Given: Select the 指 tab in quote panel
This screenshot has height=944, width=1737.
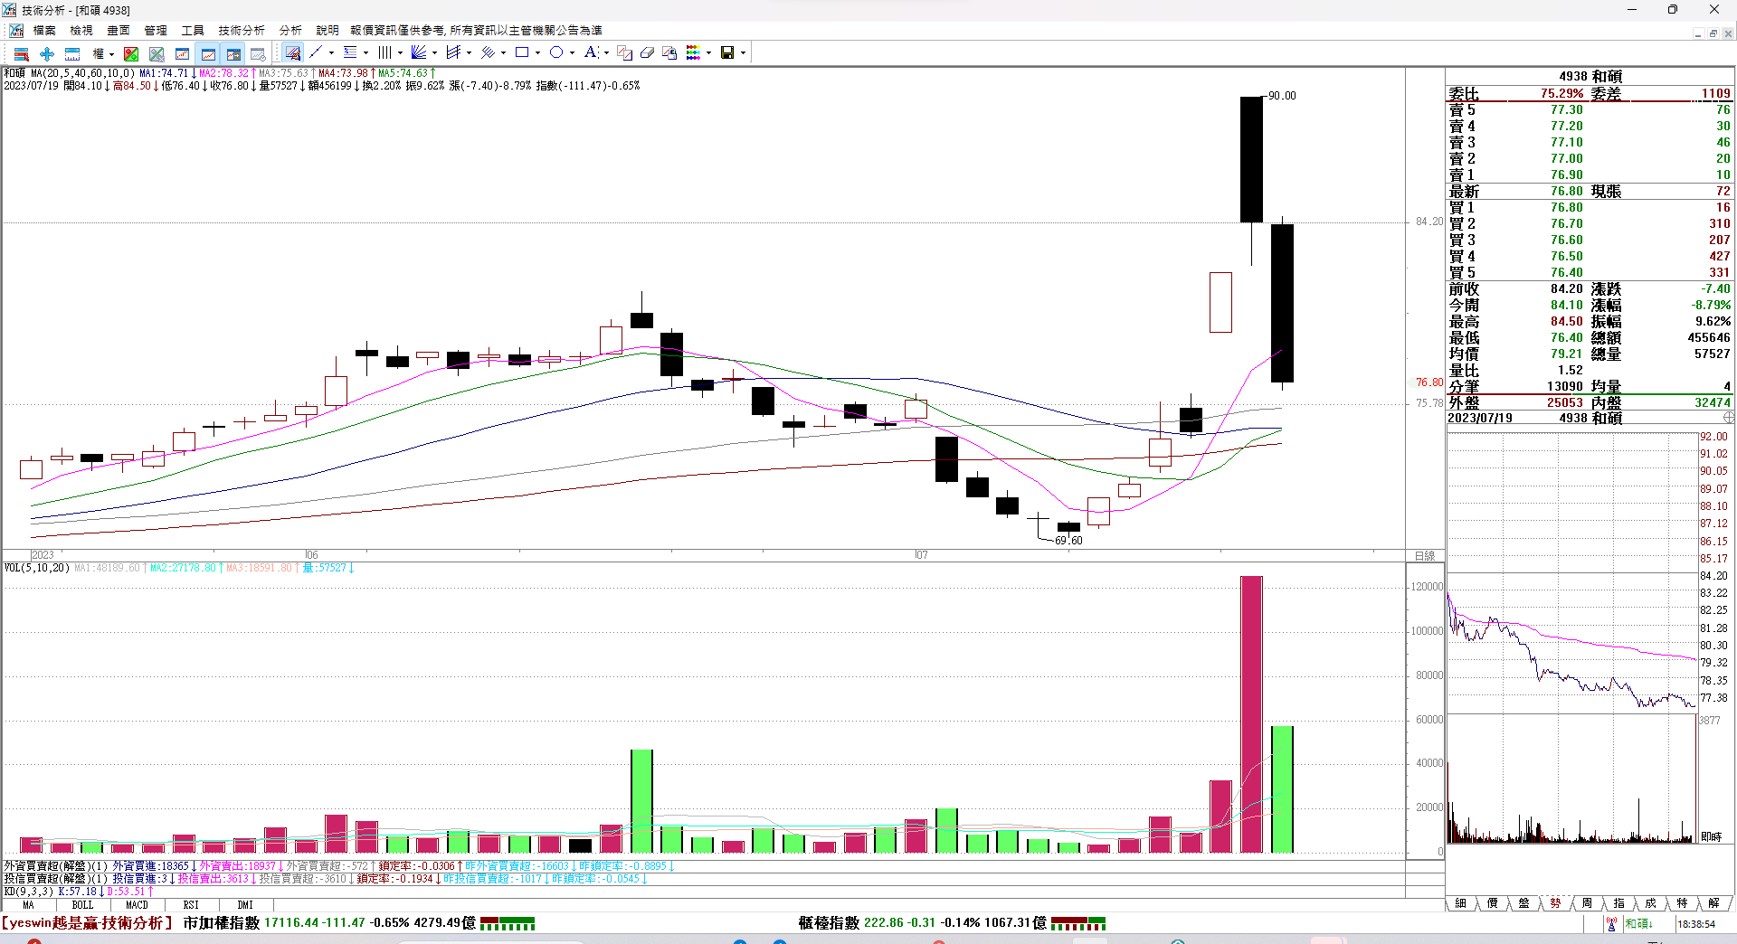Looking at the screenshot, I should coord(1618,903).
